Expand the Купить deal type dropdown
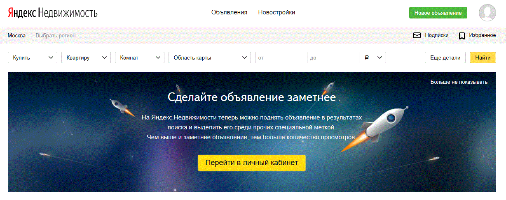Image resolution: width=506 pixels, height=200 pixels. pyautogui.click(x=33, y=57)
